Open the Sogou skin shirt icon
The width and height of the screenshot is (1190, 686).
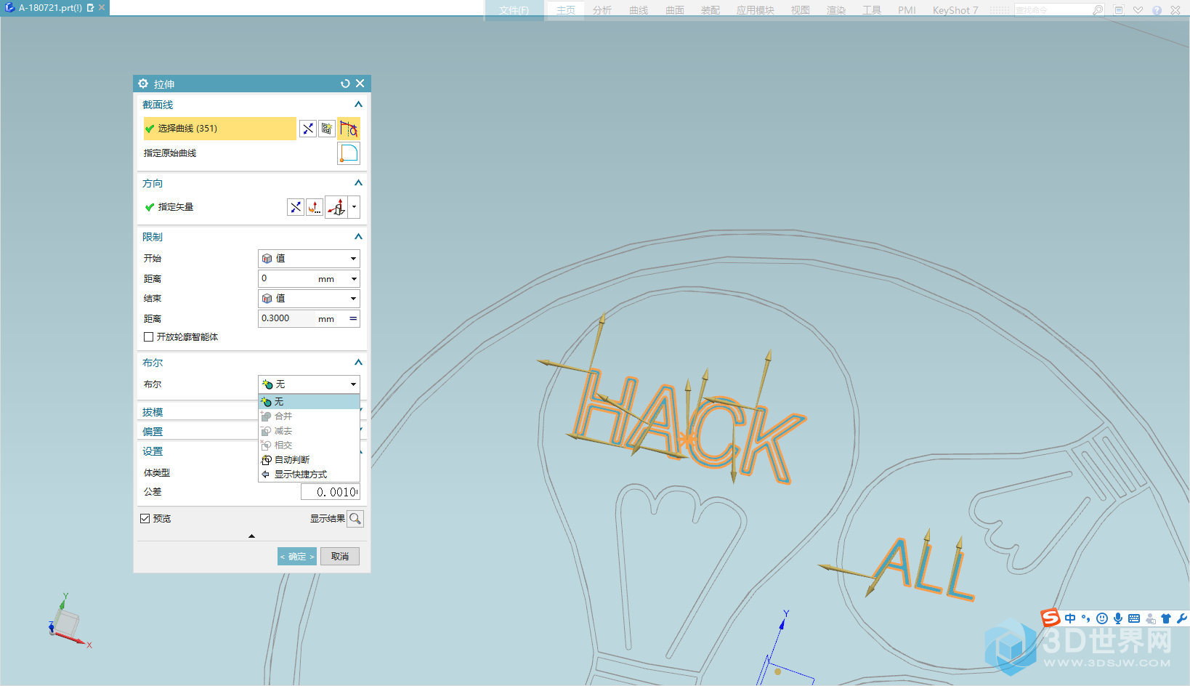[1166, 618]
